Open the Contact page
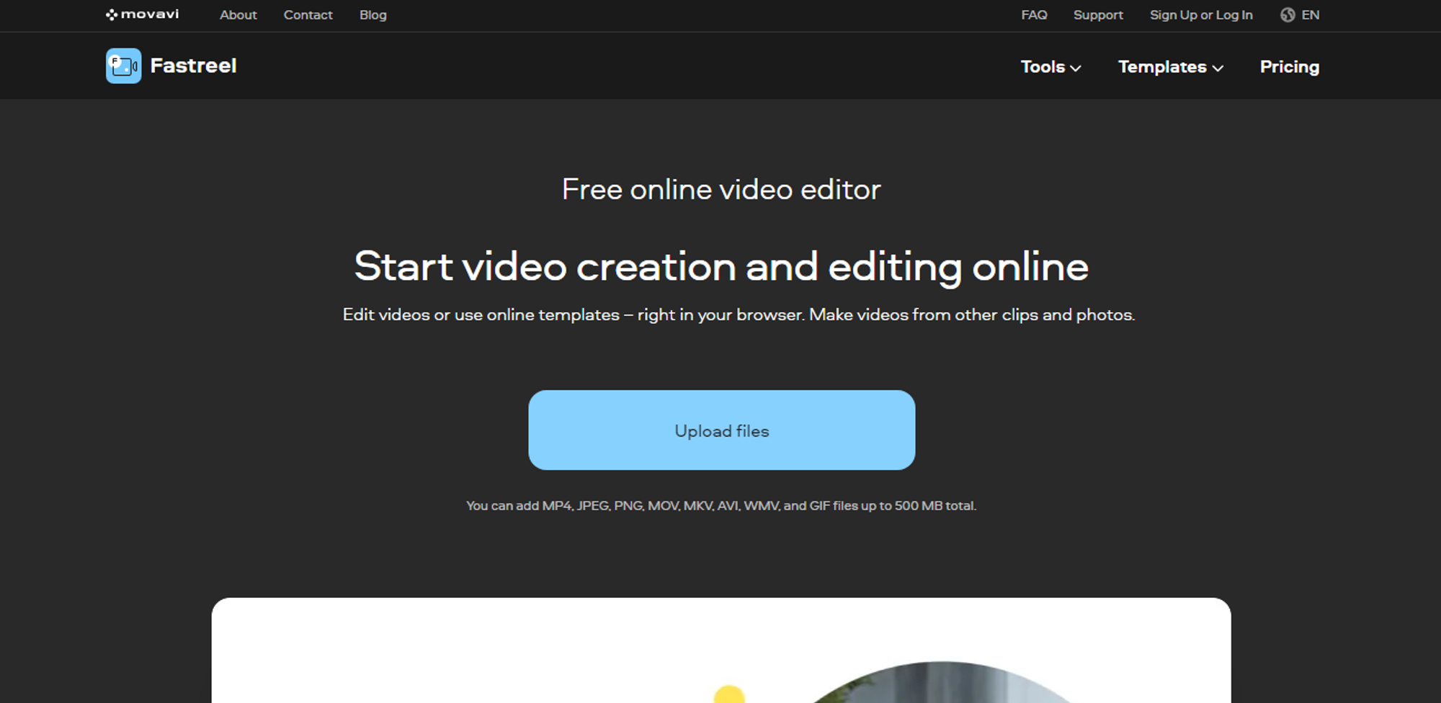 click(x=308, y=15)
